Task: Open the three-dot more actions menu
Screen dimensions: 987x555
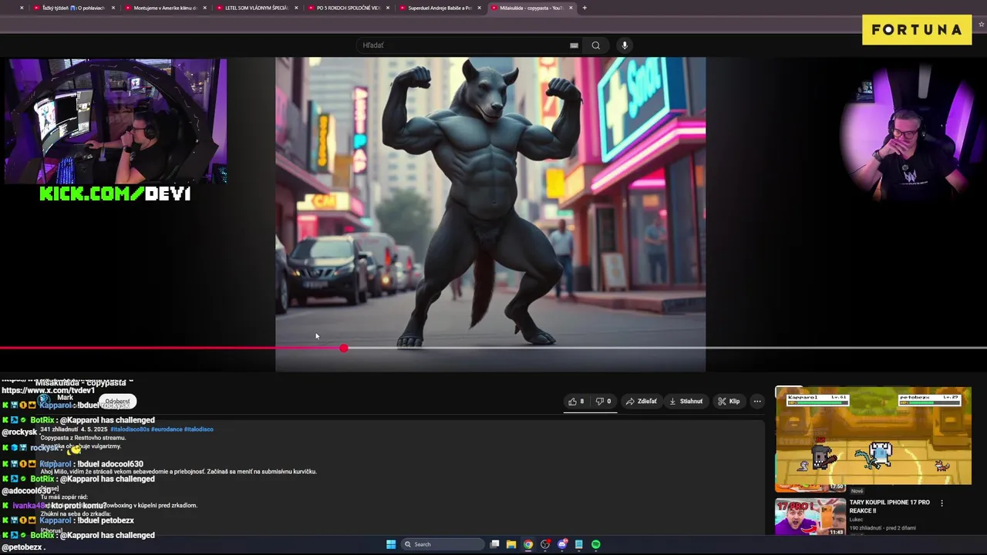Action: [757, 401]
